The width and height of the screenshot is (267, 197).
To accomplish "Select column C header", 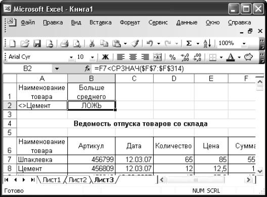I will 134,78.
